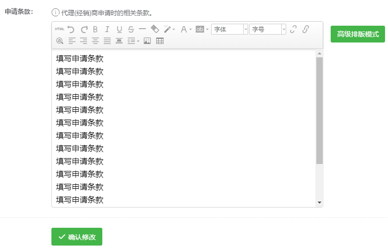Align text to the left

pyautogui.click(x=72, y=41)
